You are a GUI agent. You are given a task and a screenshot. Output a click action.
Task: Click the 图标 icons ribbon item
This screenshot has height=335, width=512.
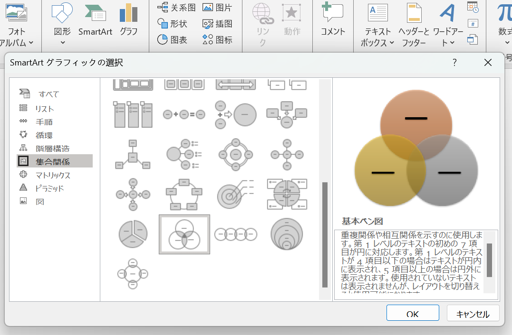point(217,40)
